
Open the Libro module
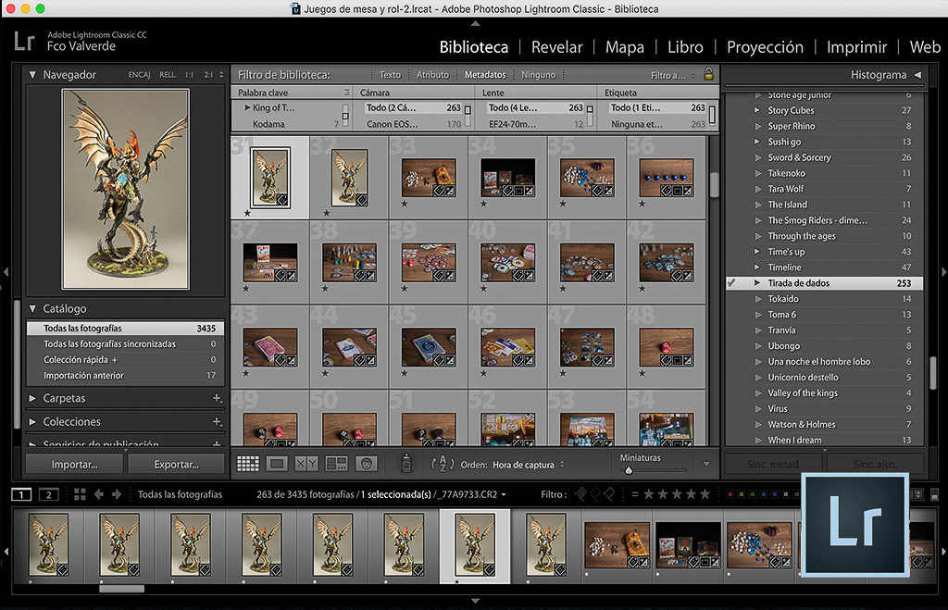click(x=685, y=47)
